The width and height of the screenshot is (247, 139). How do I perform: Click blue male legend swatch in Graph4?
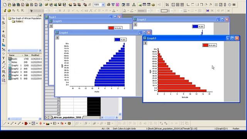(117, 40)
